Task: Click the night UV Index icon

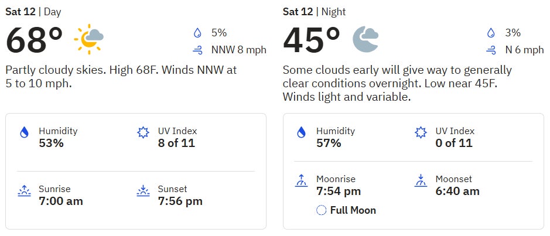Action: pos(420,132)
